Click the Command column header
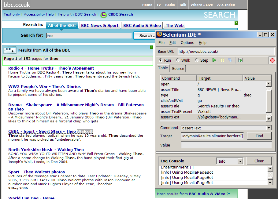This screenshot has height=199, width=278. click(178, 78)
